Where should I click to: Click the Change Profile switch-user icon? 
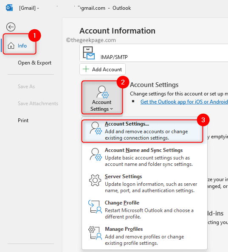[x=95, y=207]
